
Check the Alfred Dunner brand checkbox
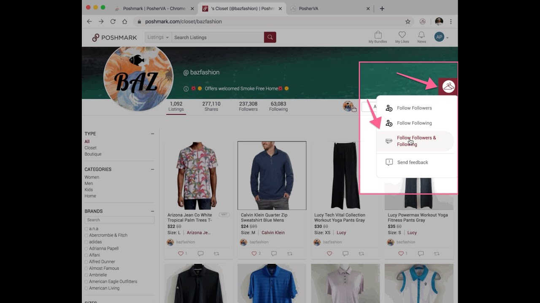click(86, 262)
